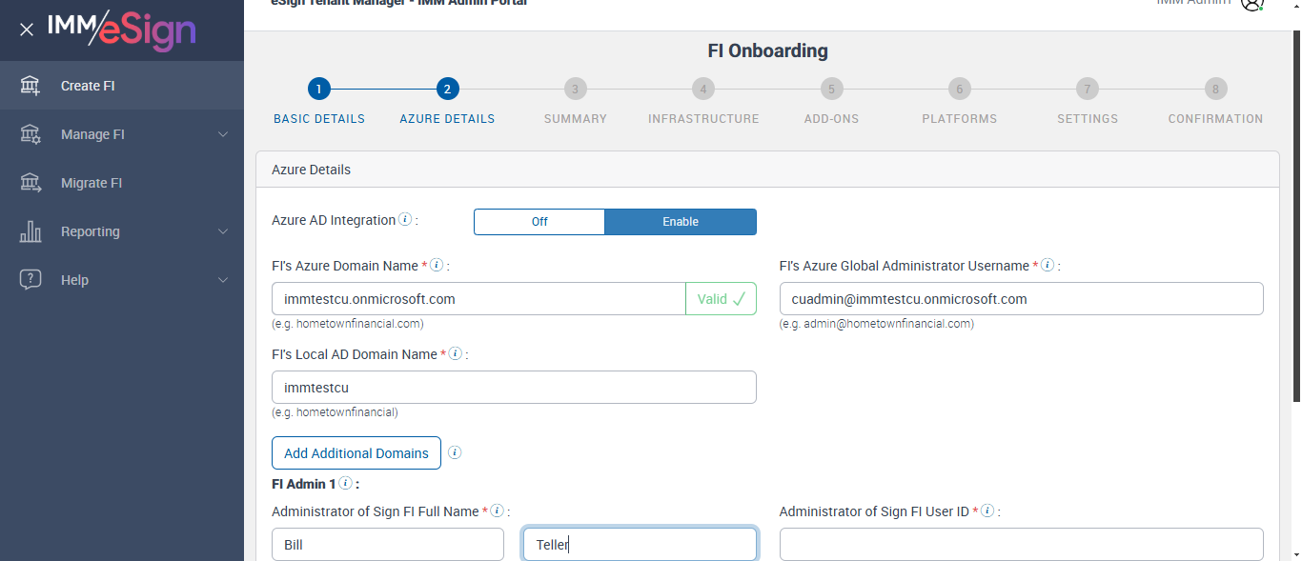Click the Administrator of Sign FI User ID field
The width and height of the screenshot is (1302, 561).
[1022, 545]
